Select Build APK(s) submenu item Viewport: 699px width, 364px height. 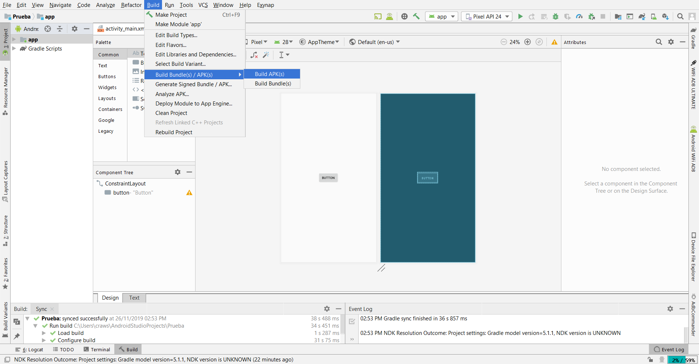pyautogui.click(x=272, y=74)
